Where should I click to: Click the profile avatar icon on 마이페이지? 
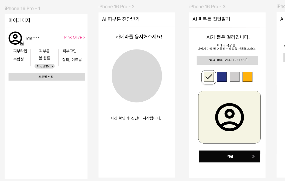pos(15,38)
